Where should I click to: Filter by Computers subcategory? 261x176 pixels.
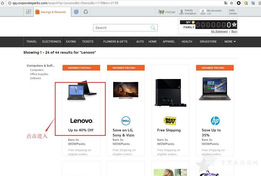click(x=37, y=70)
